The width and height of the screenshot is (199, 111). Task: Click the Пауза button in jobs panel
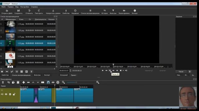181,72
